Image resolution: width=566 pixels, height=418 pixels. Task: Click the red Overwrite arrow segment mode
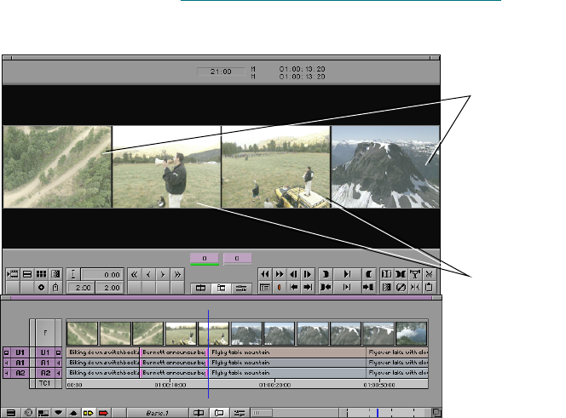[104, 413]
